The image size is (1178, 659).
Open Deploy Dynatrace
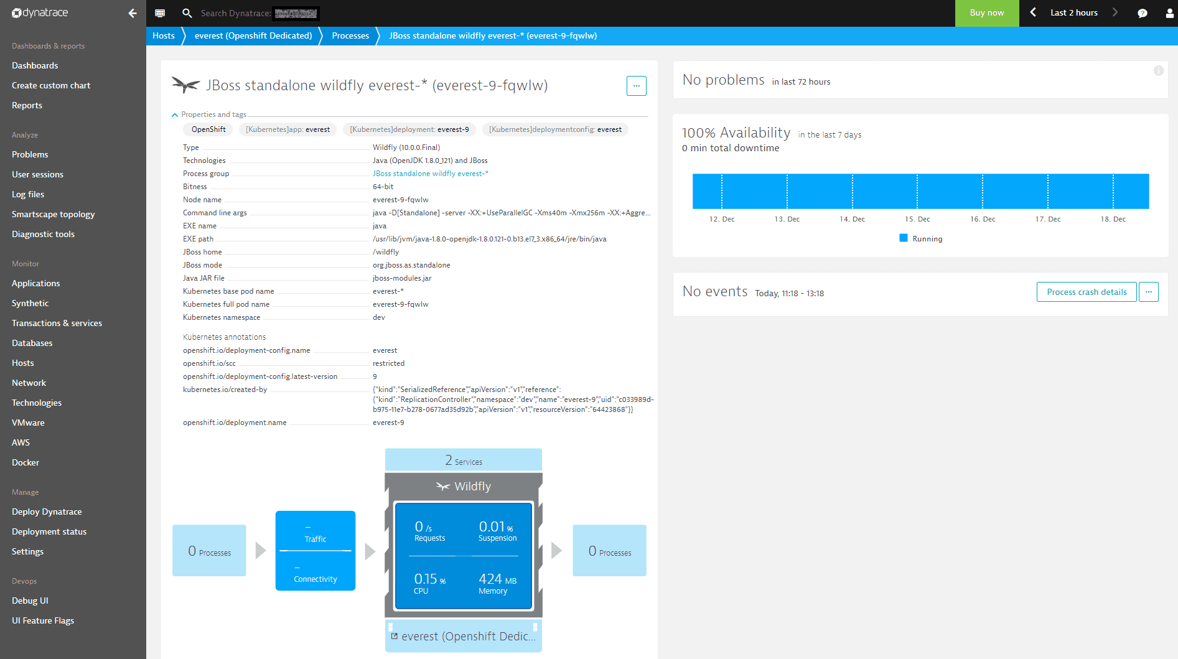click(47, 512)
